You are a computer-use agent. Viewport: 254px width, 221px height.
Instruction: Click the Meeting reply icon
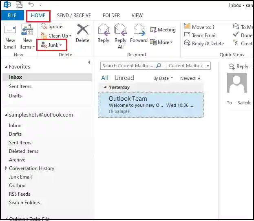153,30
